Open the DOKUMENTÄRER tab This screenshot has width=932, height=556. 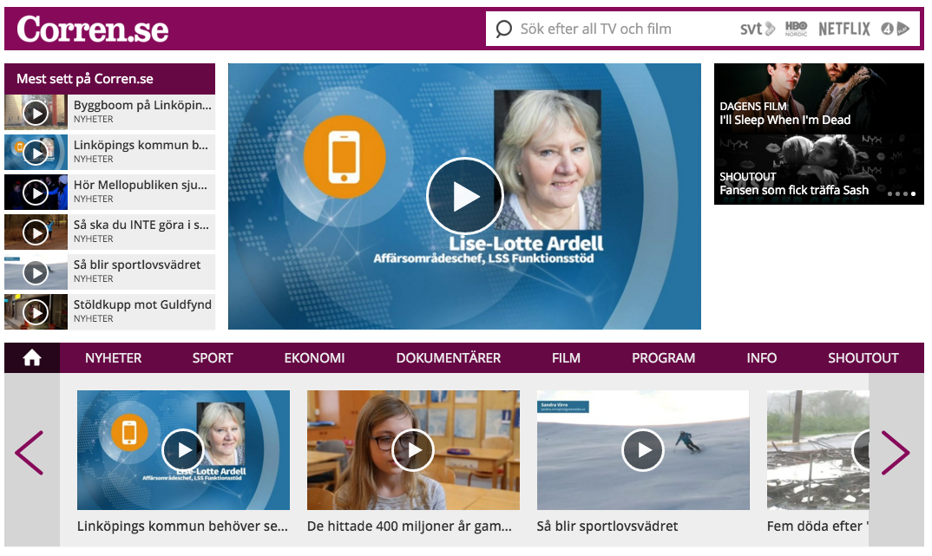449,358
